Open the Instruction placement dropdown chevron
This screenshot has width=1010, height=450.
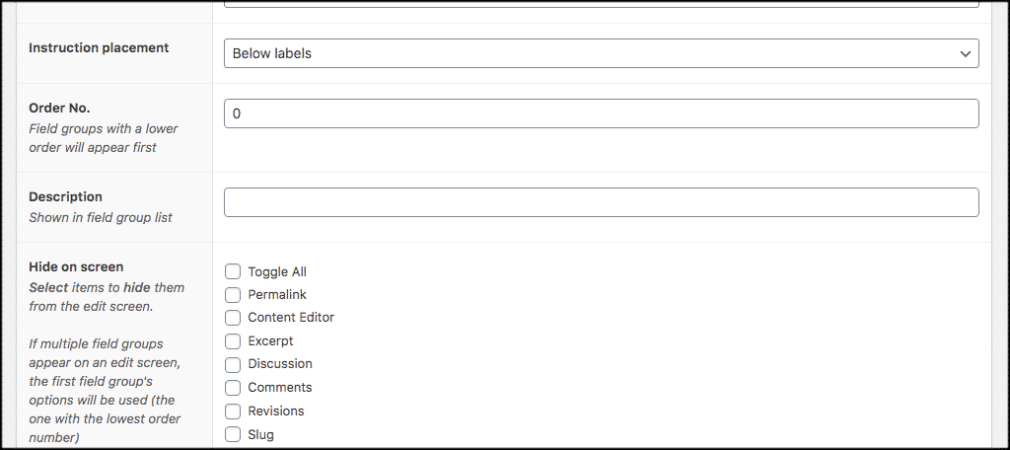point(965,53)
